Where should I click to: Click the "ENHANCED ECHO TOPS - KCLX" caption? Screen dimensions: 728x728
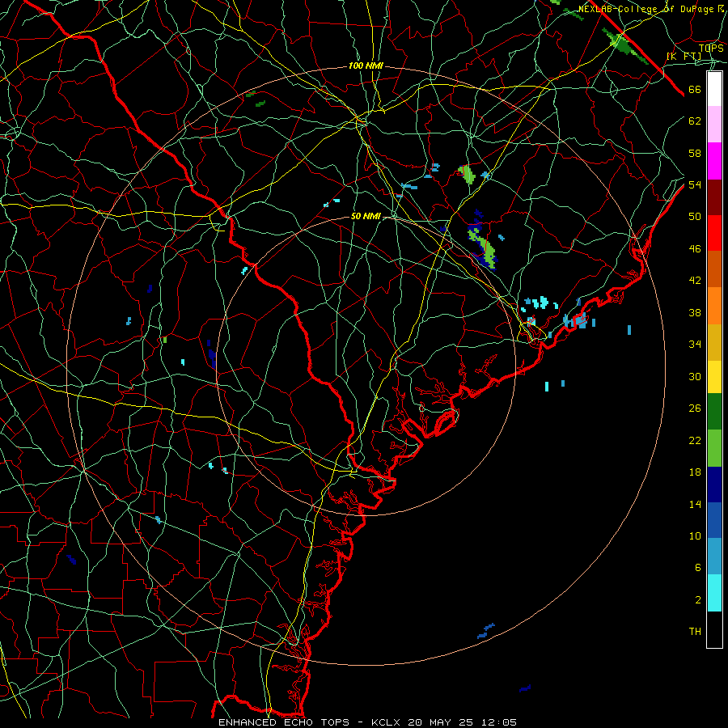[x=311, y=722]
